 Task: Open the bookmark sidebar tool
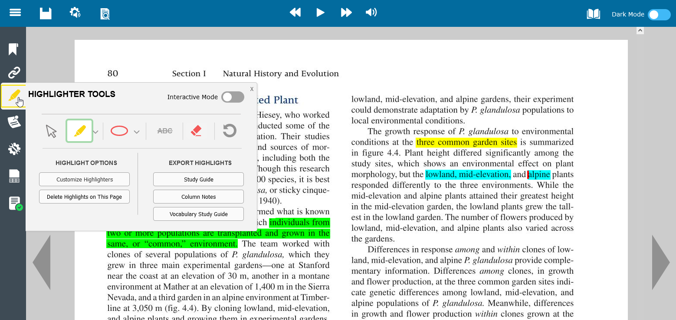pos(13,49)
